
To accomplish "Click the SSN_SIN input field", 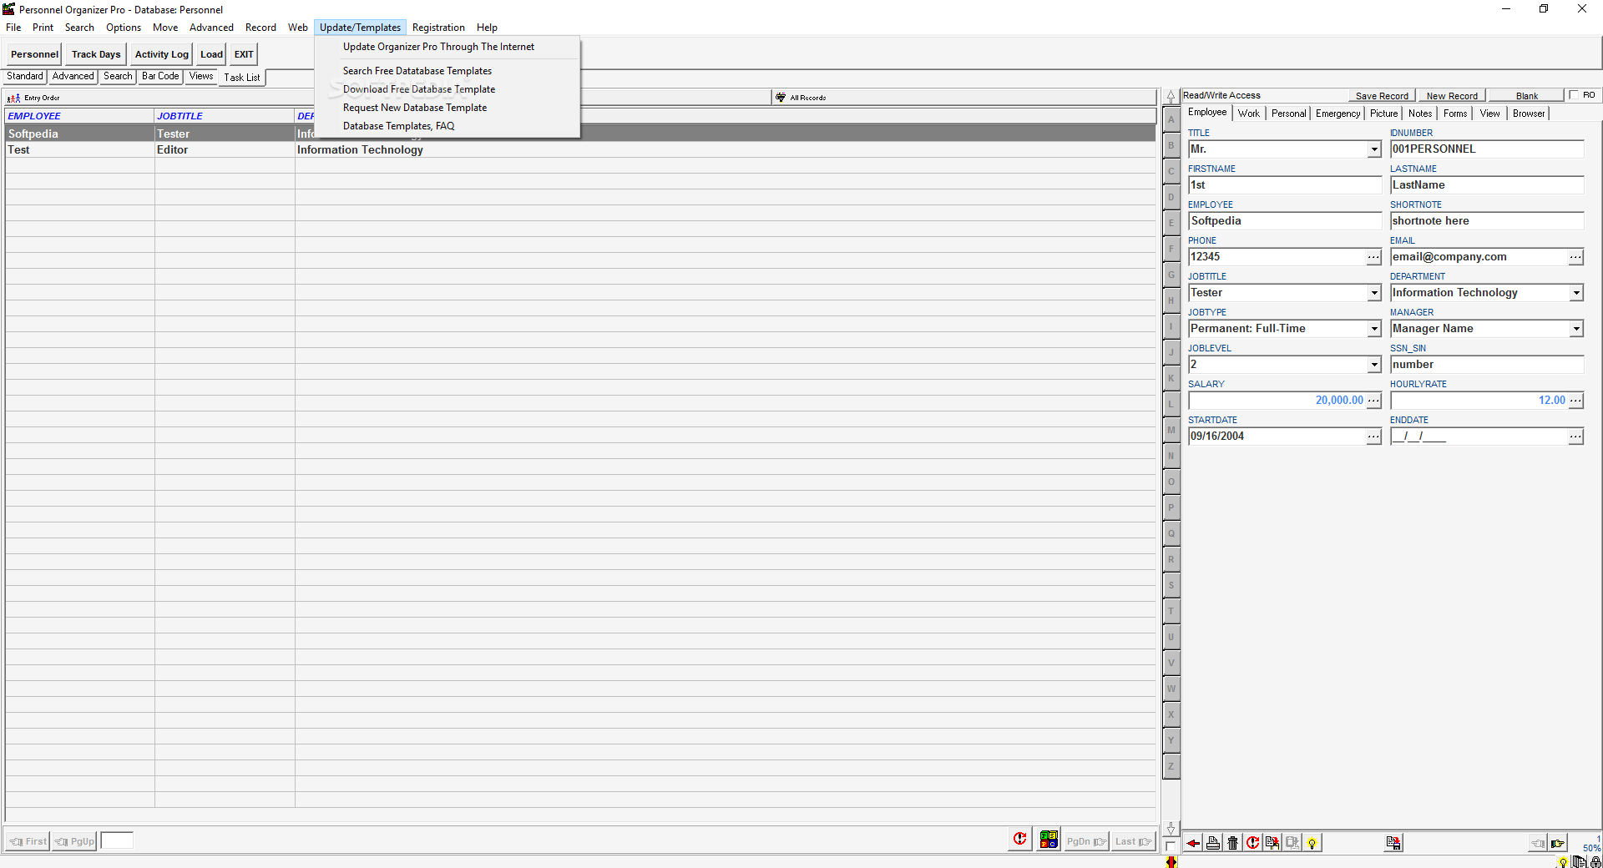I will coord(1487,365).
